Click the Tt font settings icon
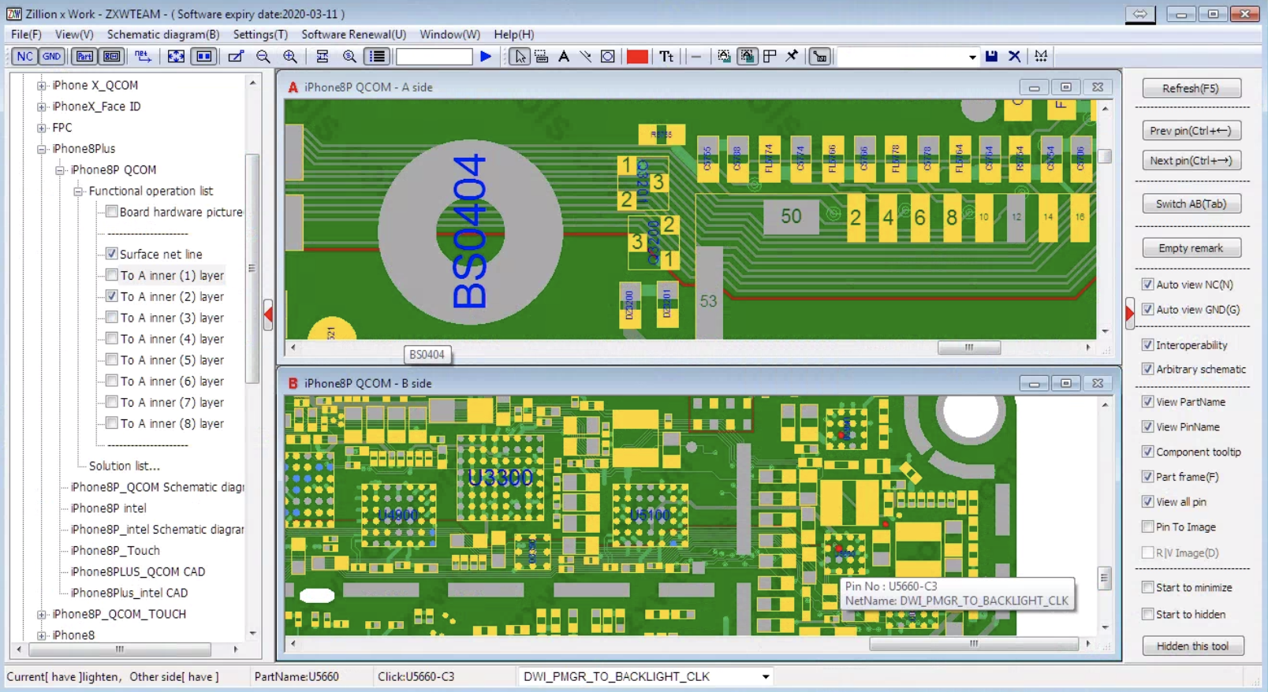The width and height of the screenshot is (1268, 692). [x=667, y=56]
